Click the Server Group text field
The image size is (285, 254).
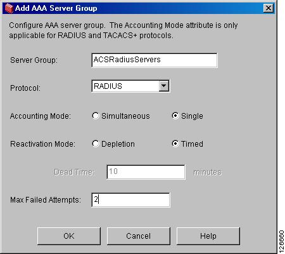point(155,60)
